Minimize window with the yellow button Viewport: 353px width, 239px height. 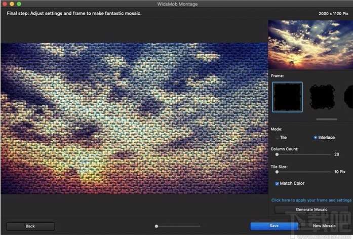(x=12, y=4)
